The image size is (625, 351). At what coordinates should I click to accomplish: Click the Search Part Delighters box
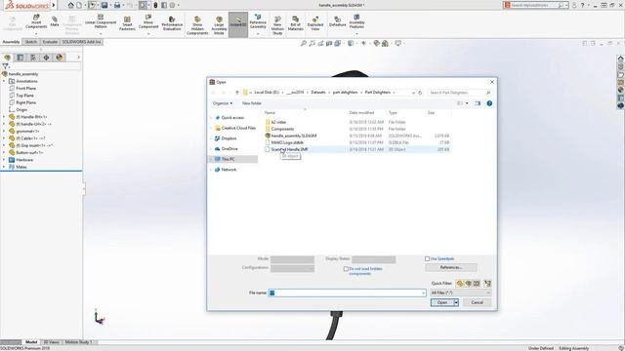(x=459, y=93)
